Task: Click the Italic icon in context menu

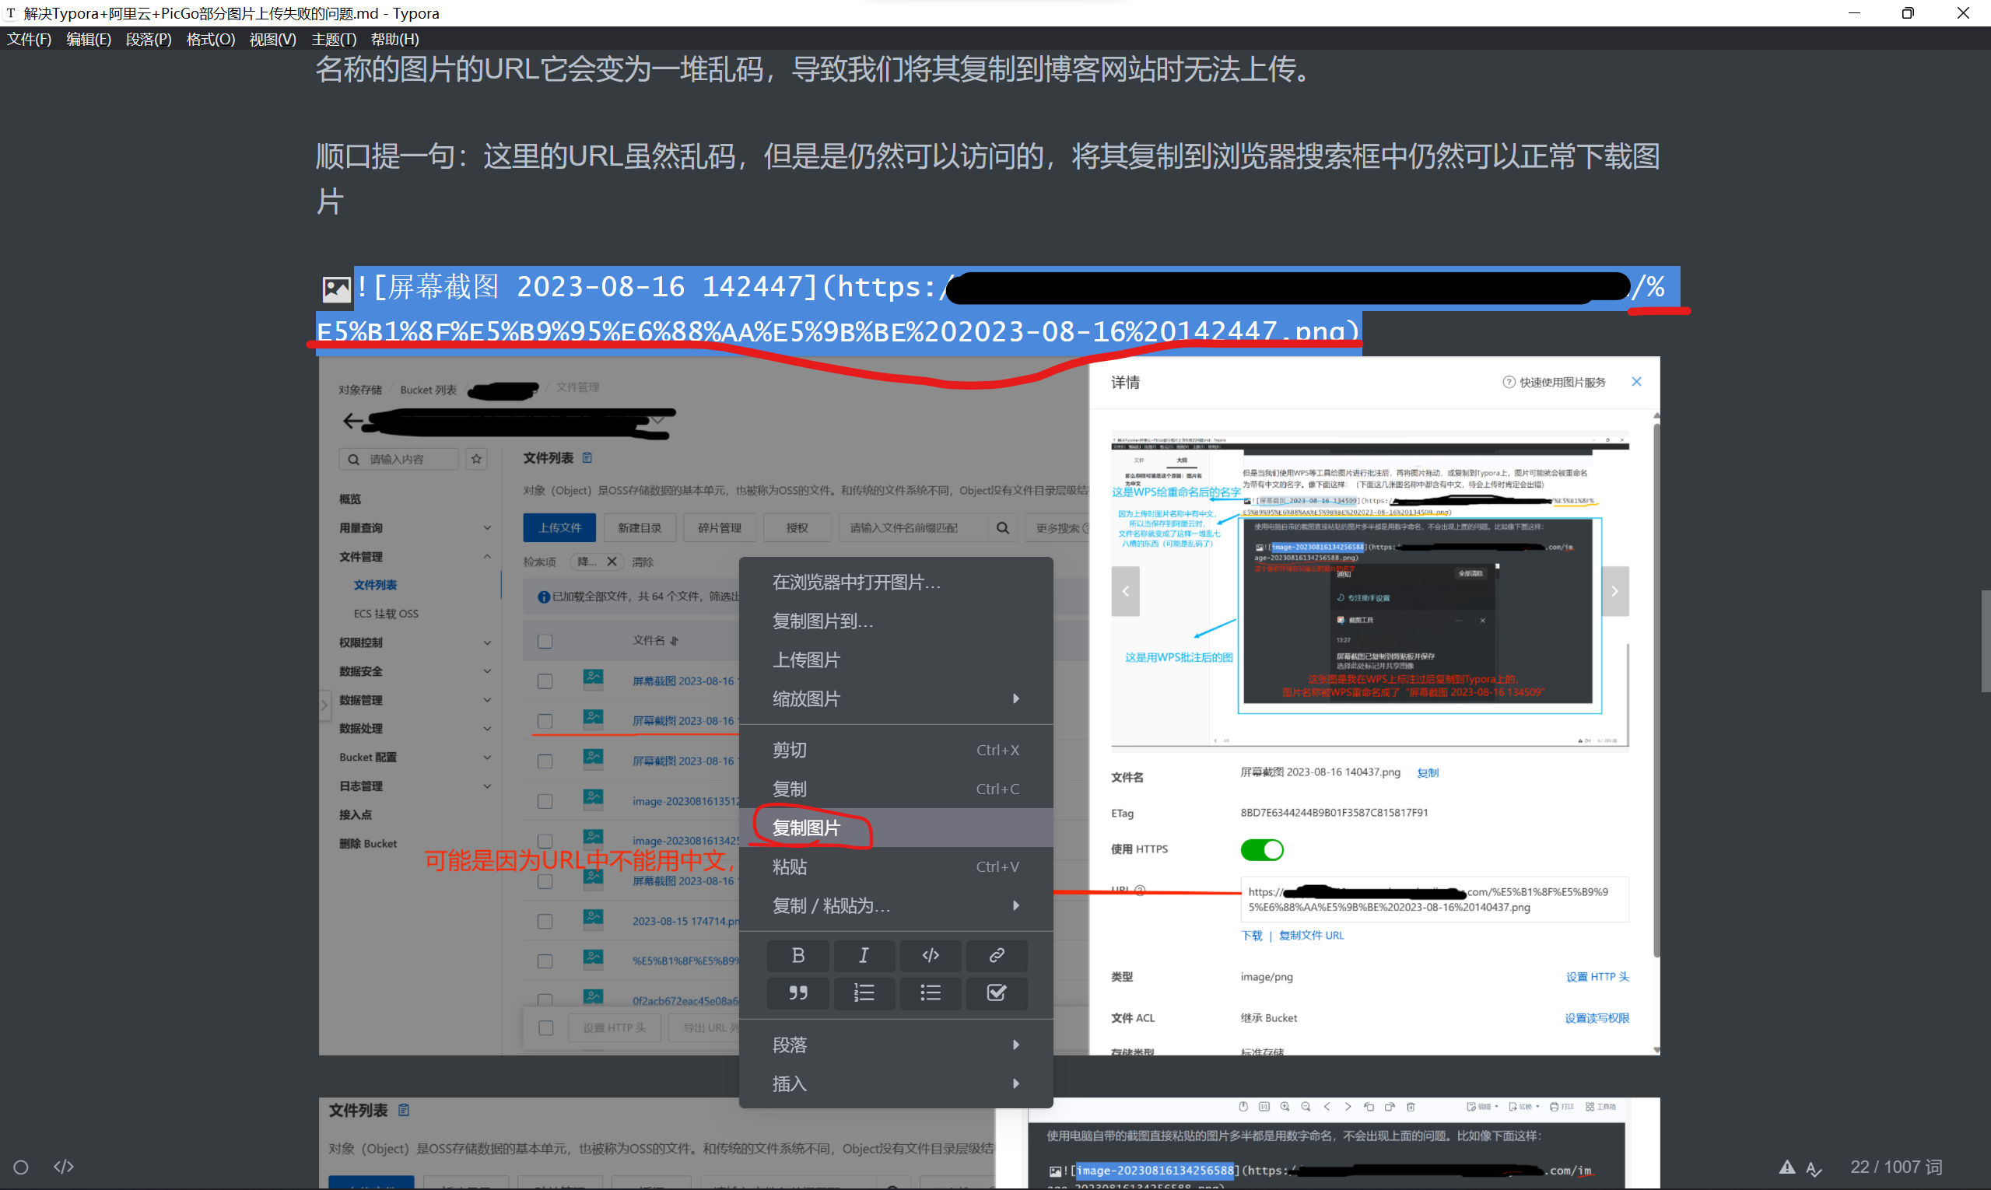Action: 864,955
